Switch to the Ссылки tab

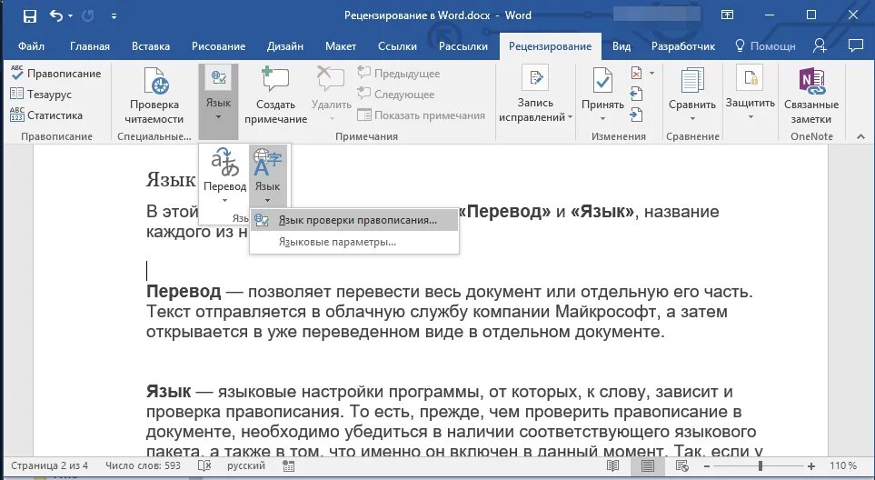click(x=397, y=46)
